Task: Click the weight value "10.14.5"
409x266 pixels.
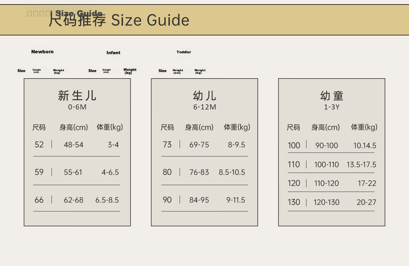Action: tap(365, 146)
